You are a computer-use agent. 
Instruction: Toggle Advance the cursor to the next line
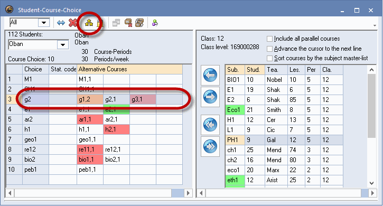269,49
